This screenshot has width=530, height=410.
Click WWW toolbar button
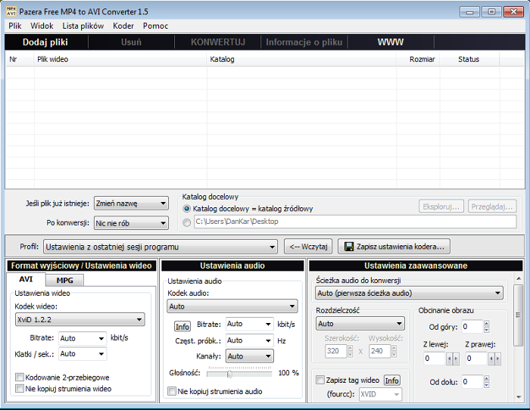[391, 42]
